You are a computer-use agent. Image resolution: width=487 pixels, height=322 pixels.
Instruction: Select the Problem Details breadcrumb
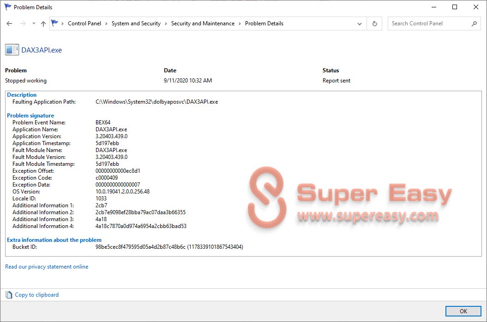265,23
